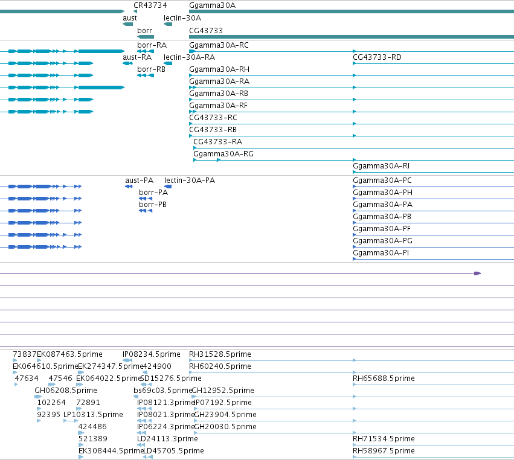This screenshot has width=514, height=460.
Task: Click the LP10313.5prime EST label
Action: (93, 415)
